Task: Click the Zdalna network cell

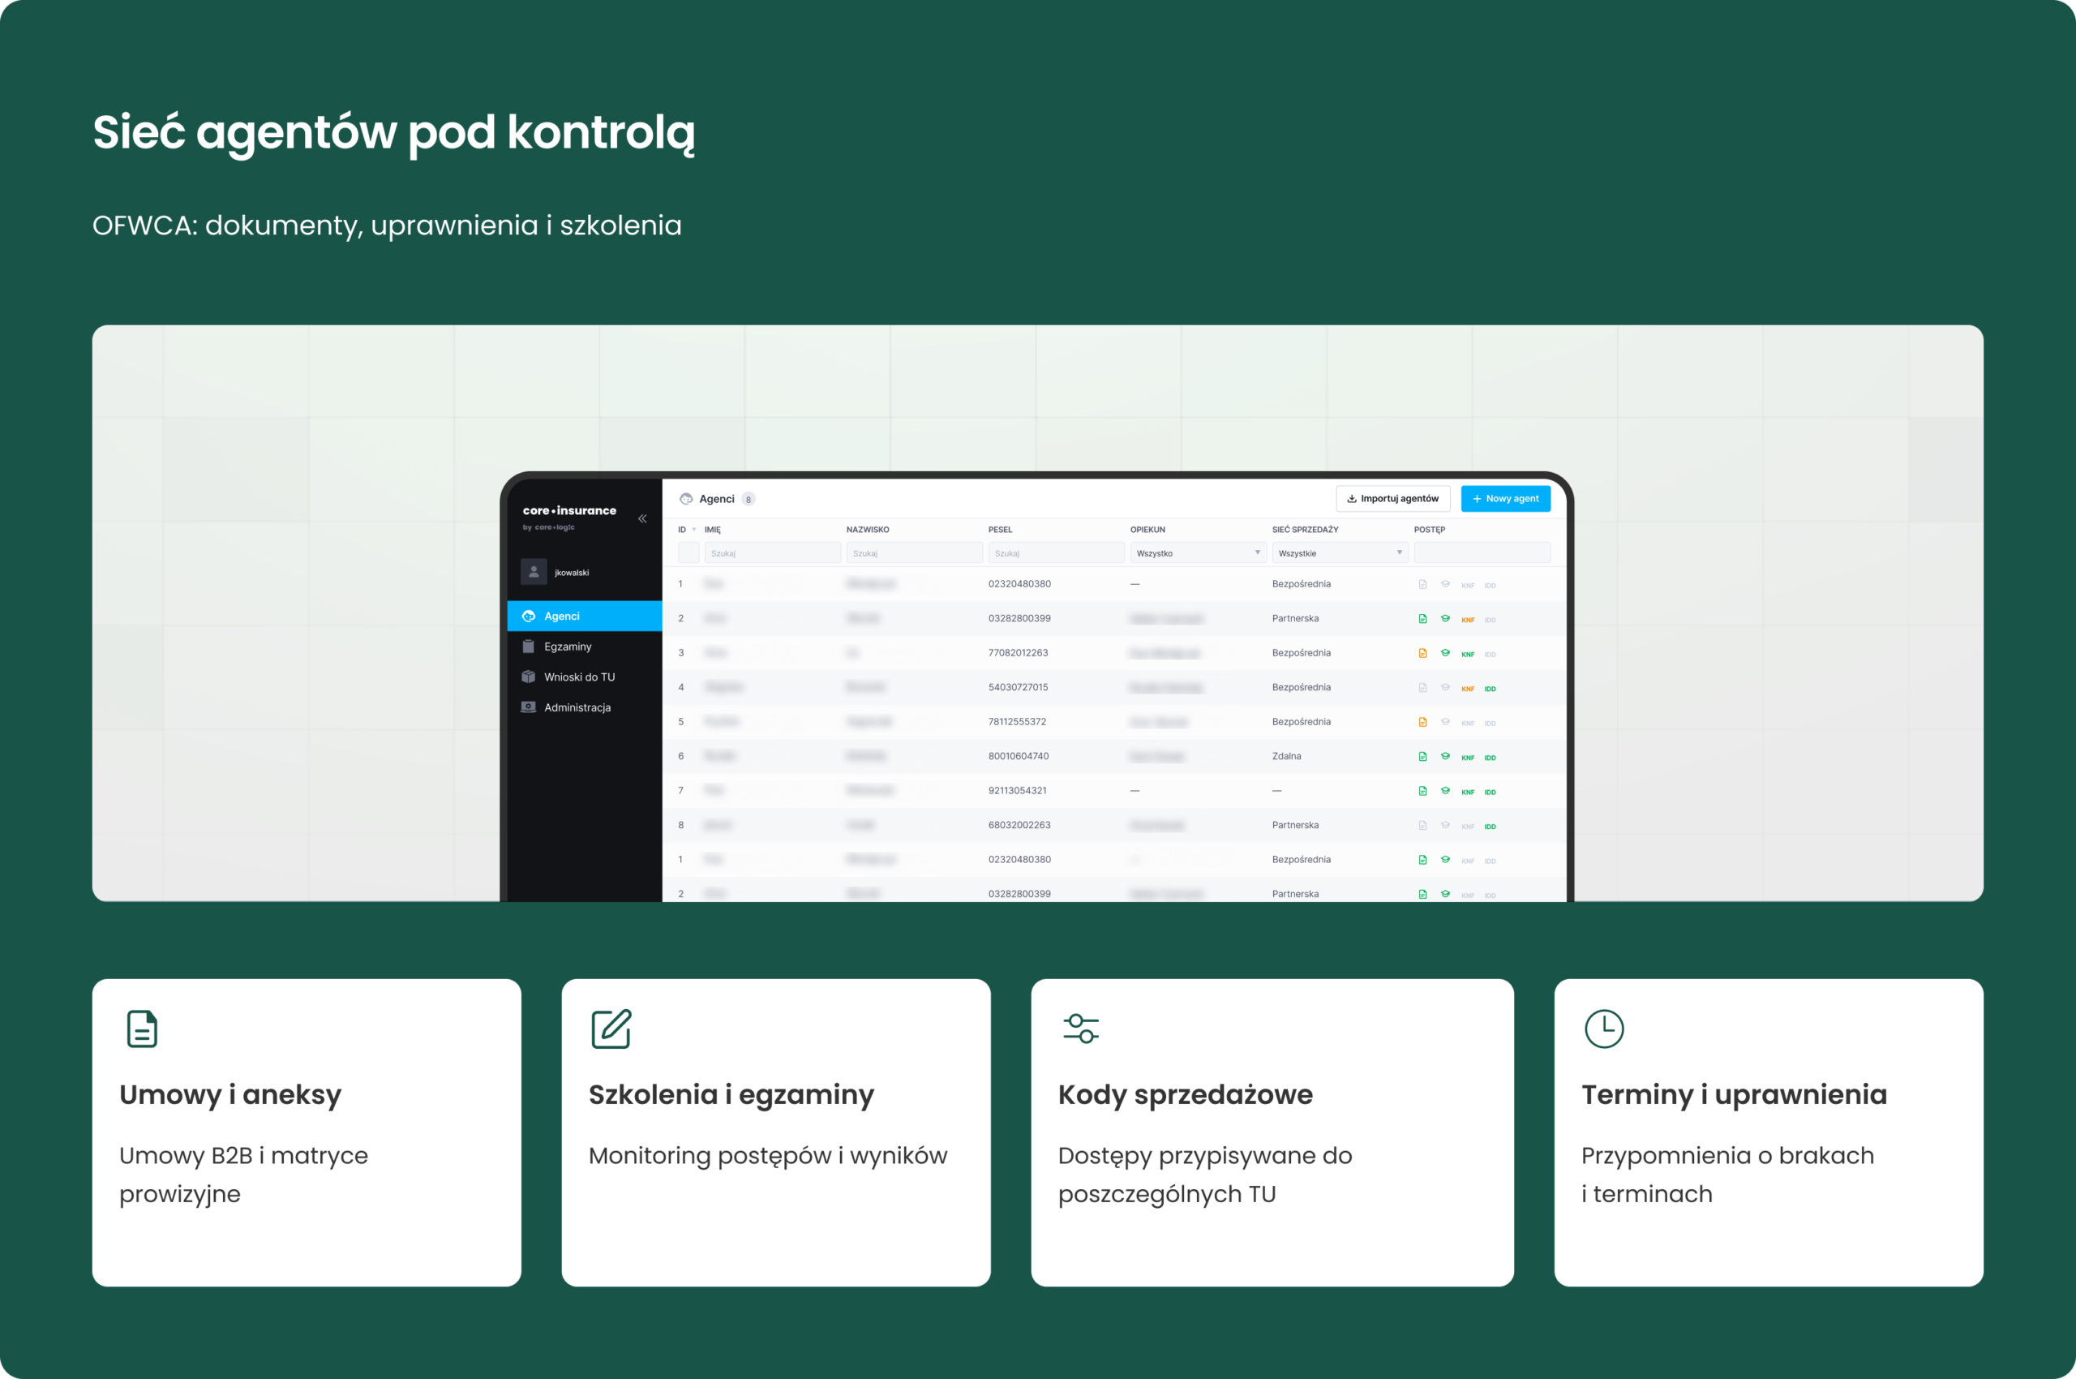Action: [1286, 756]
